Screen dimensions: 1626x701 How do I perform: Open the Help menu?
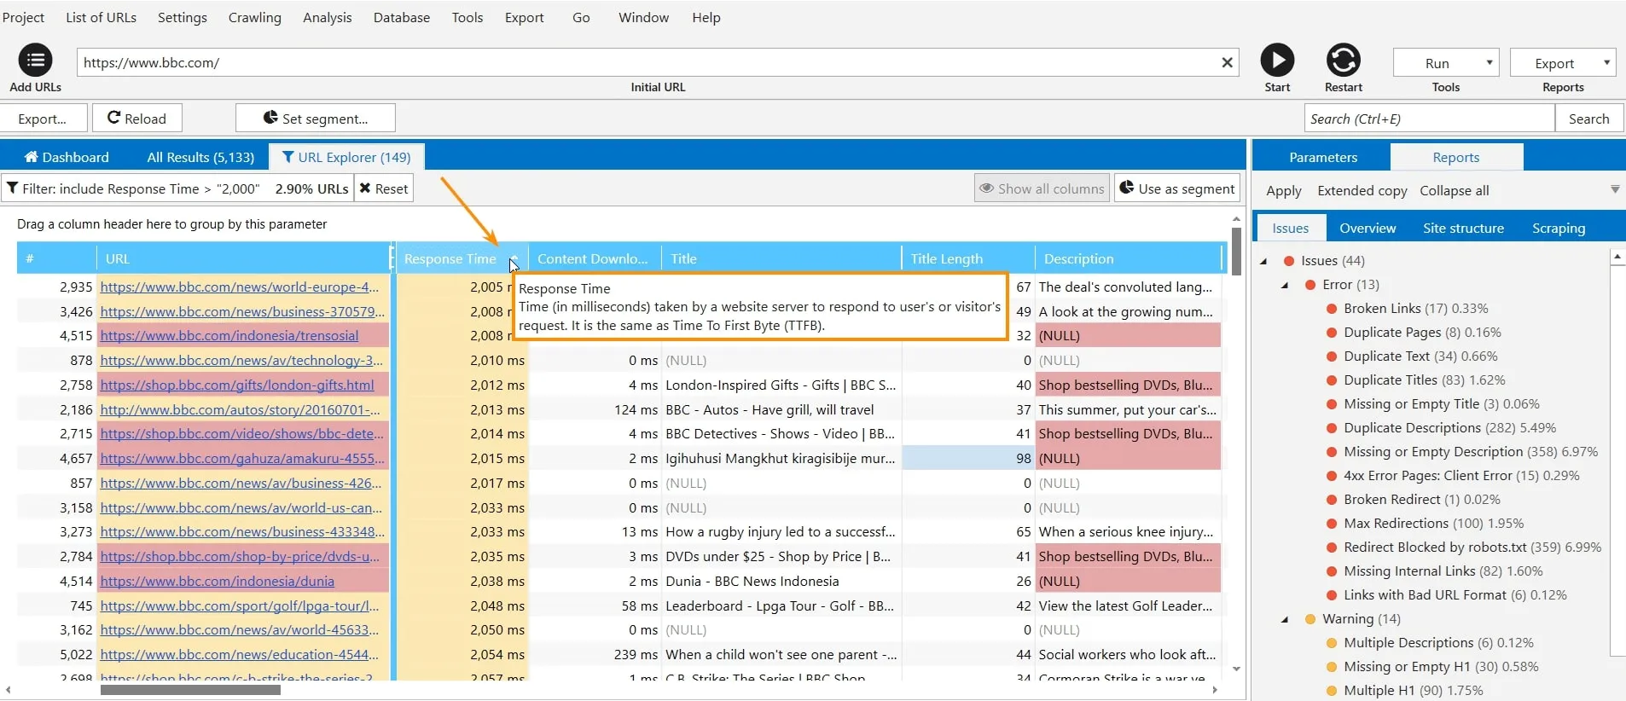[x=706, y=17]
